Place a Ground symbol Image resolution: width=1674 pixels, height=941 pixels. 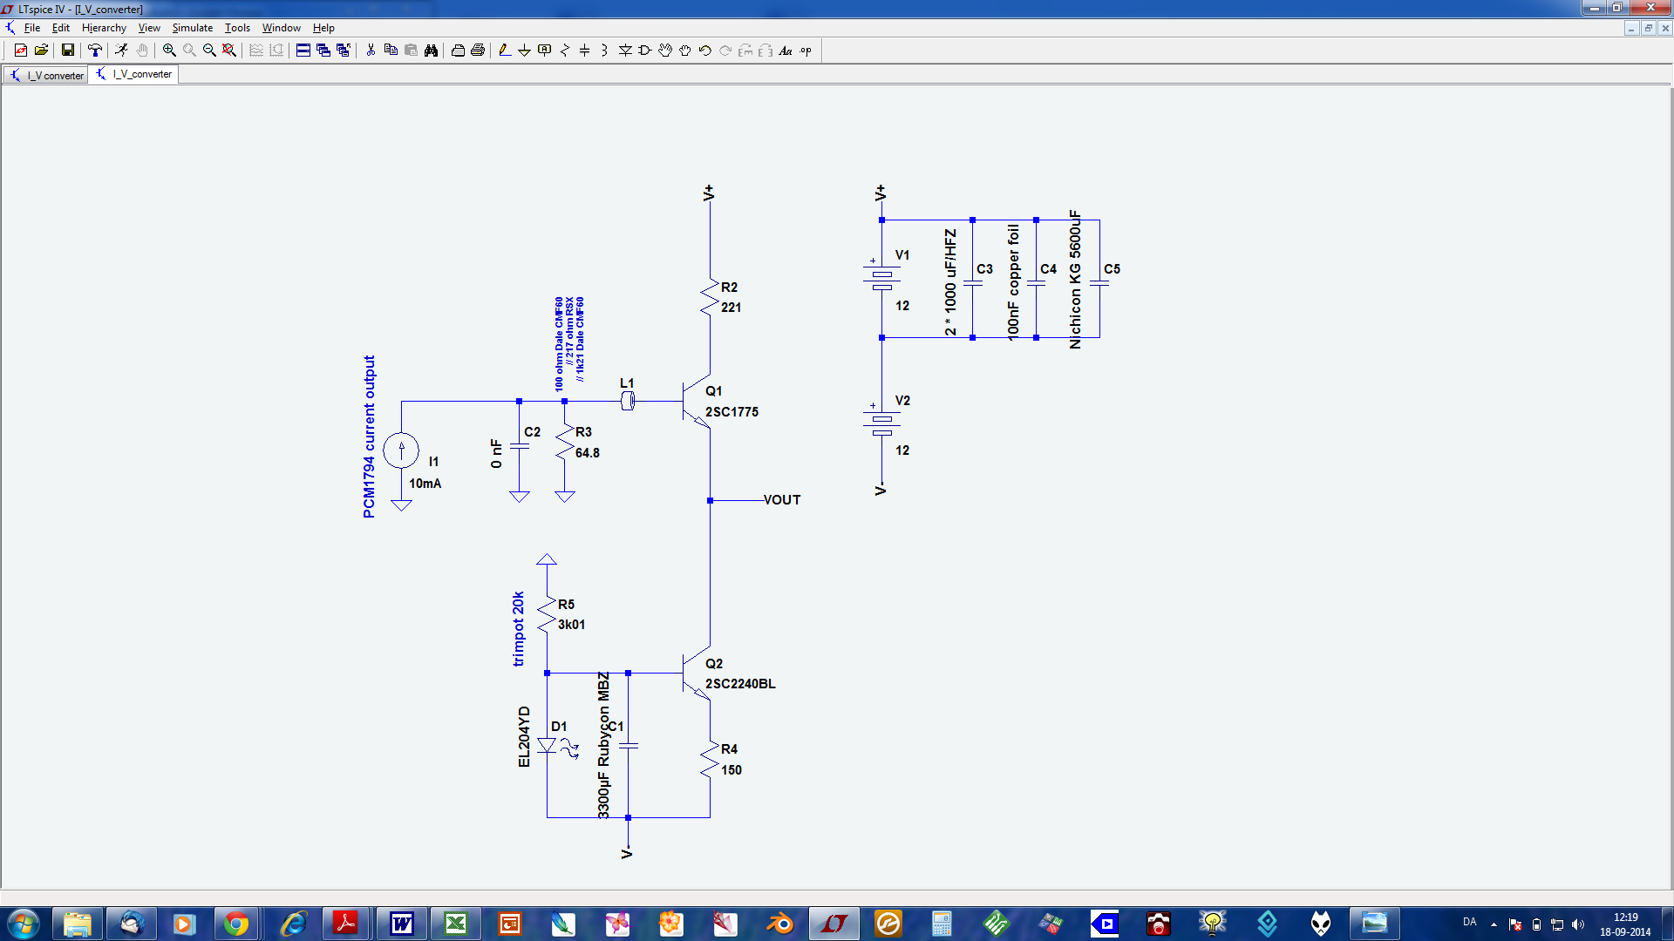tap(524, 51)
